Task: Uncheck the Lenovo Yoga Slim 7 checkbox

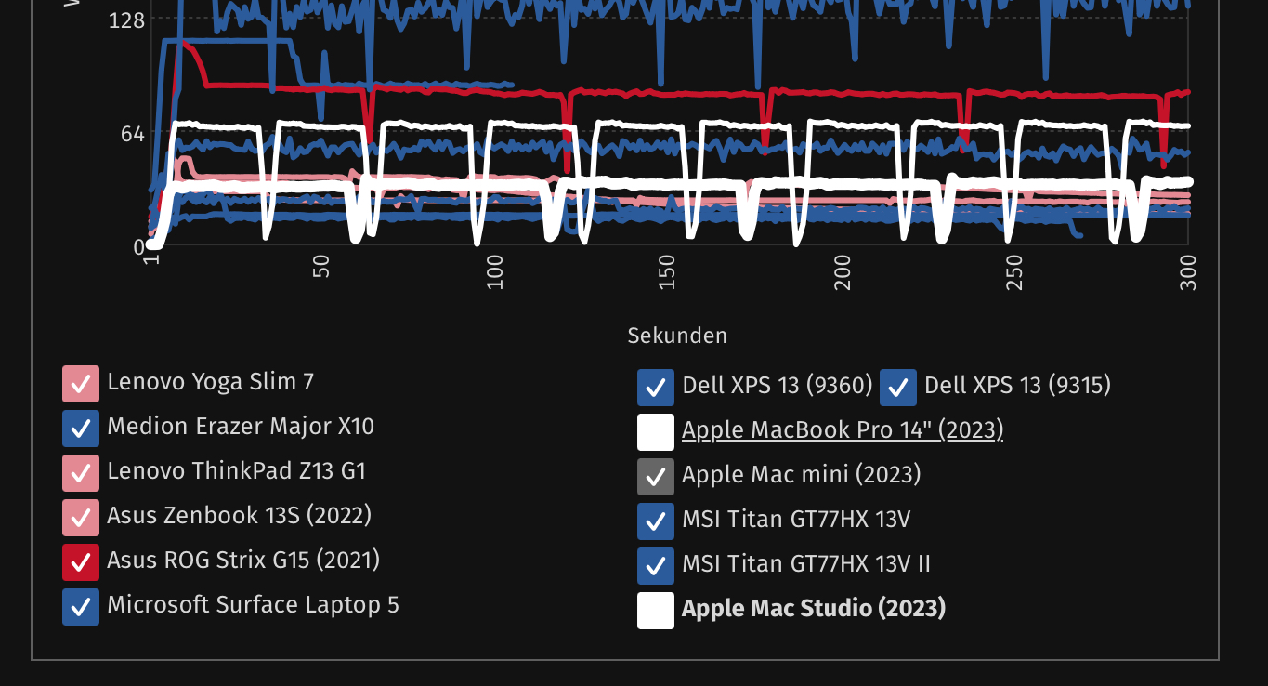Action: 81,384
